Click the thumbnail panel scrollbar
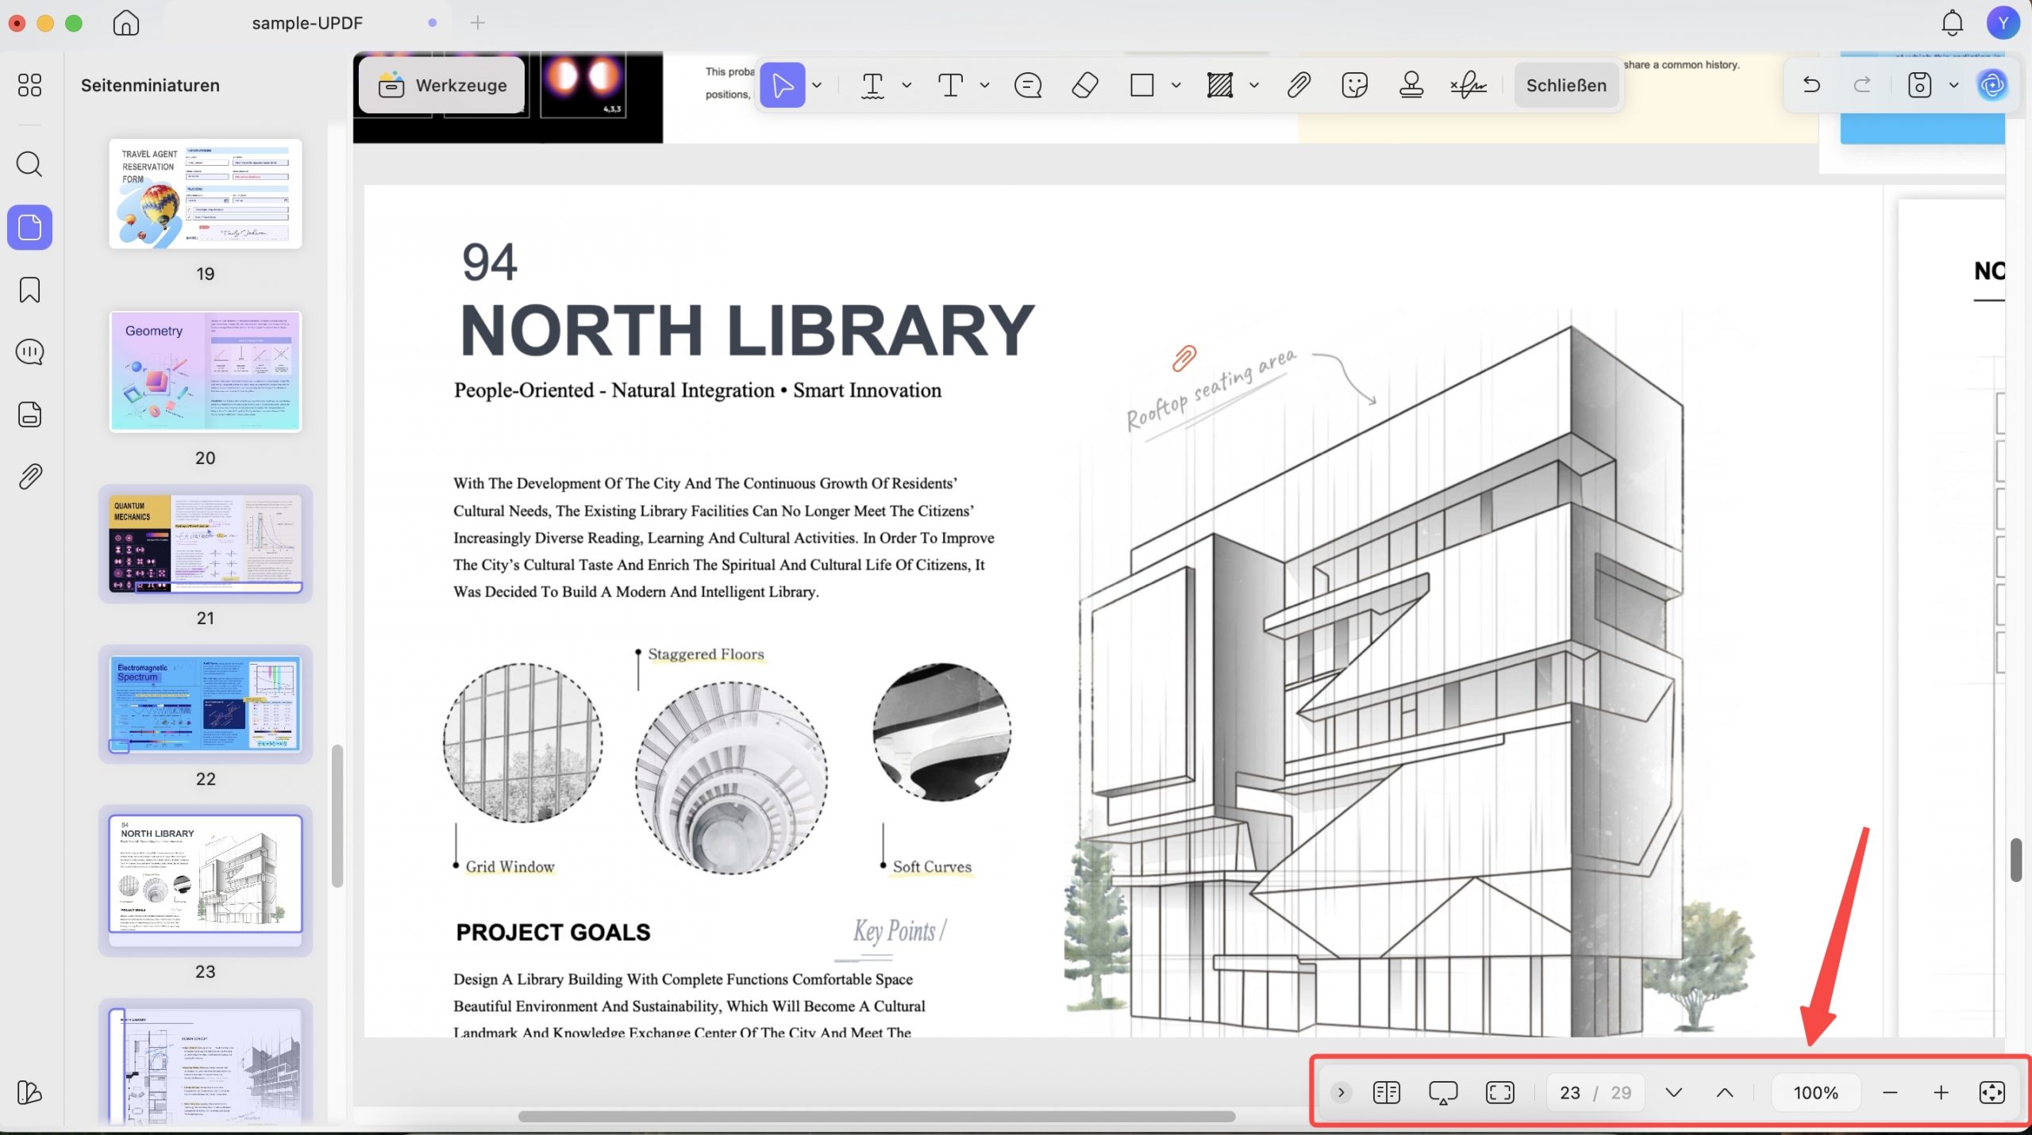The image size is (2032, 1135). 337,816
